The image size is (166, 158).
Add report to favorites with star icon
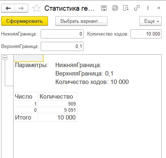pyautogui.click(x=36, y=8)
